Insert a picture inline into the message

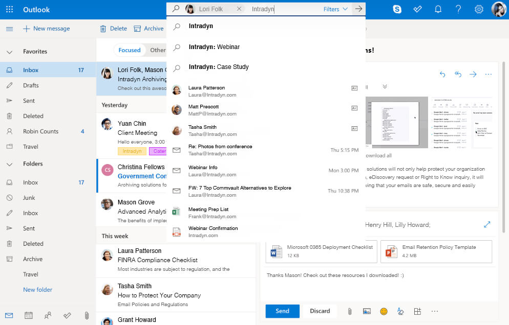[366, 311]
